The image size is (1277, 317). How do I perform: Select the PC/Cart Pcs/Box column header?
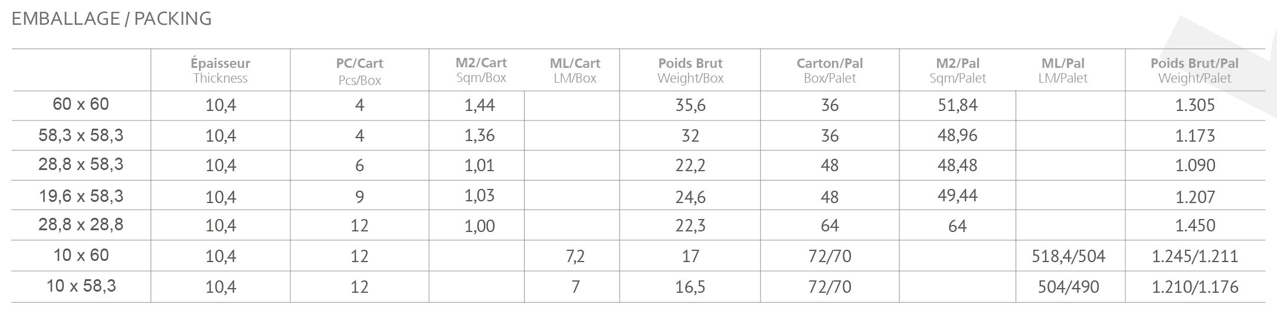(359, 71)
